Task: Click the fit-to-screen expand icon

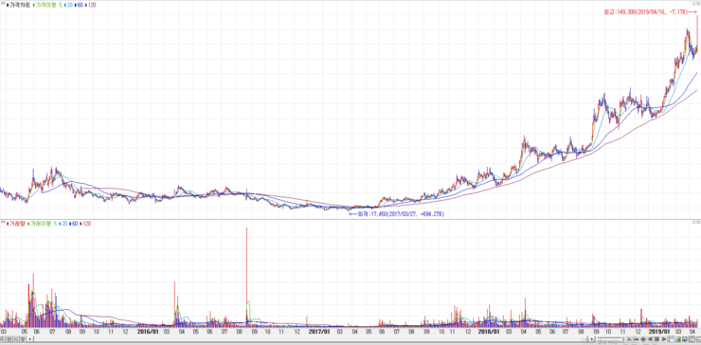Action: [x=671, y=339]
